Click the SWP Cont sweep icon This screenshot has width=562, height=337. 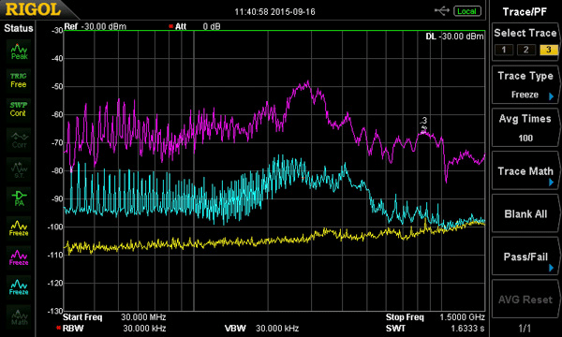coord(19,110)
